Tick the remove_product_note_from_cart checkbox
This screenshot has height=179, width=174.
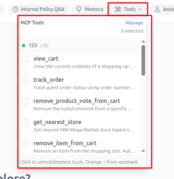tap(25, 101)
